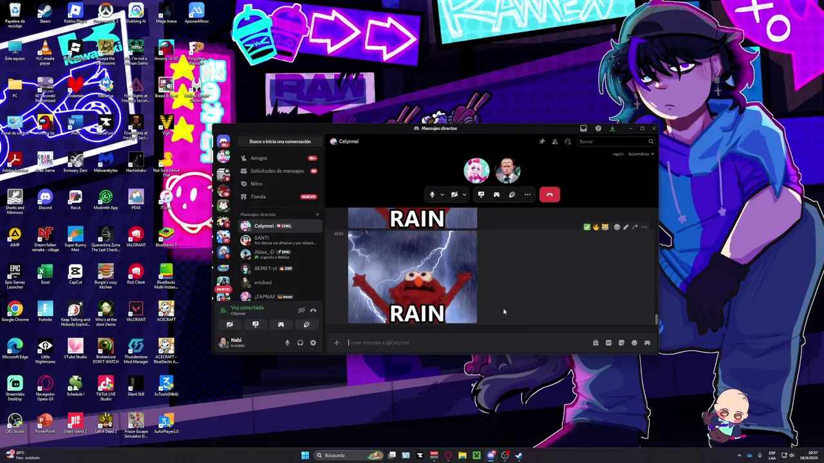Toggle microphone mute beside Nabi
Screen dimensions: 824x463
pos(287,343)
